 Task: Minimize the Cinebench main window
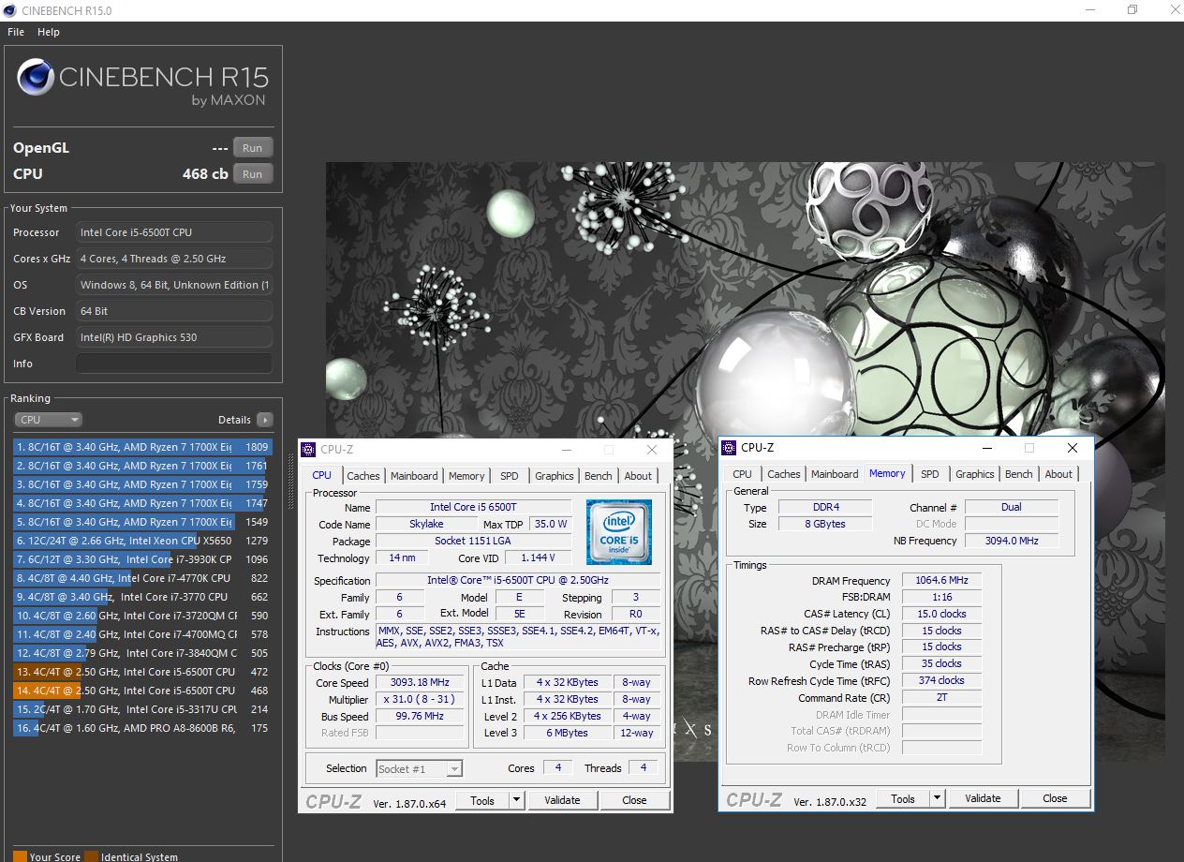tap(1089, 9)
